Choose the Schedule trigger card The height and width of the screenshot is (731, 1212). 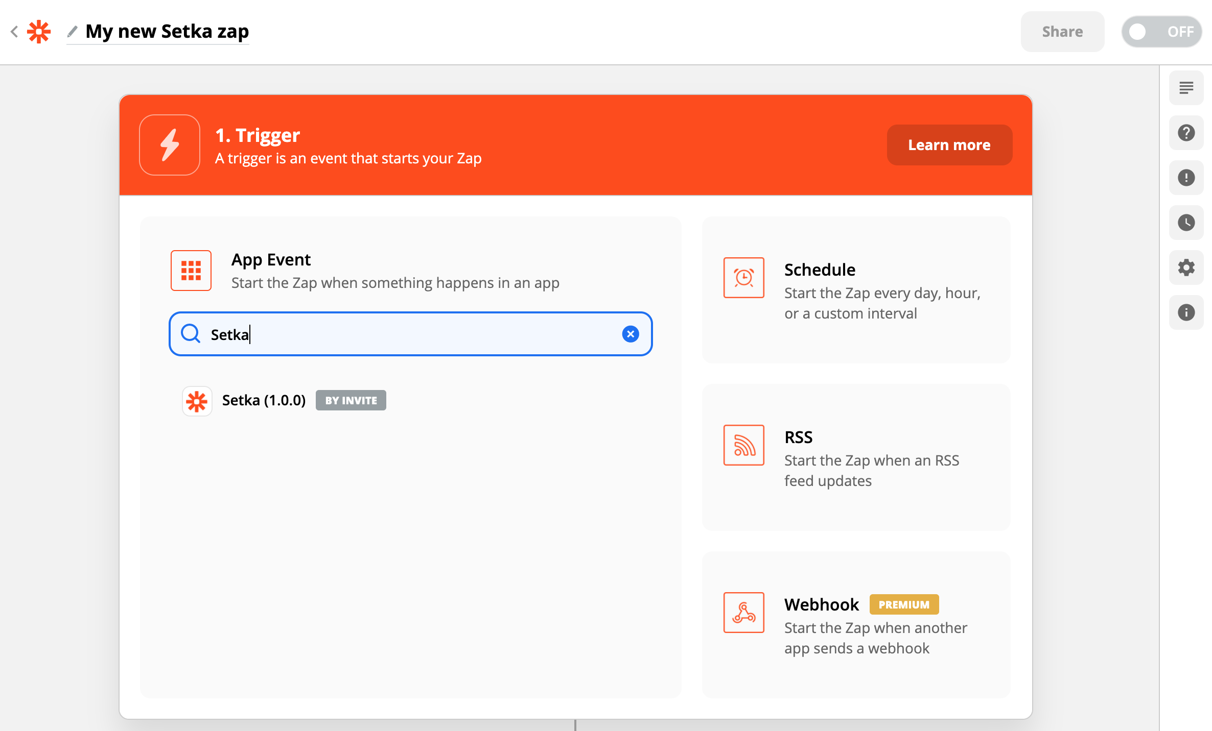coord(856,290)
